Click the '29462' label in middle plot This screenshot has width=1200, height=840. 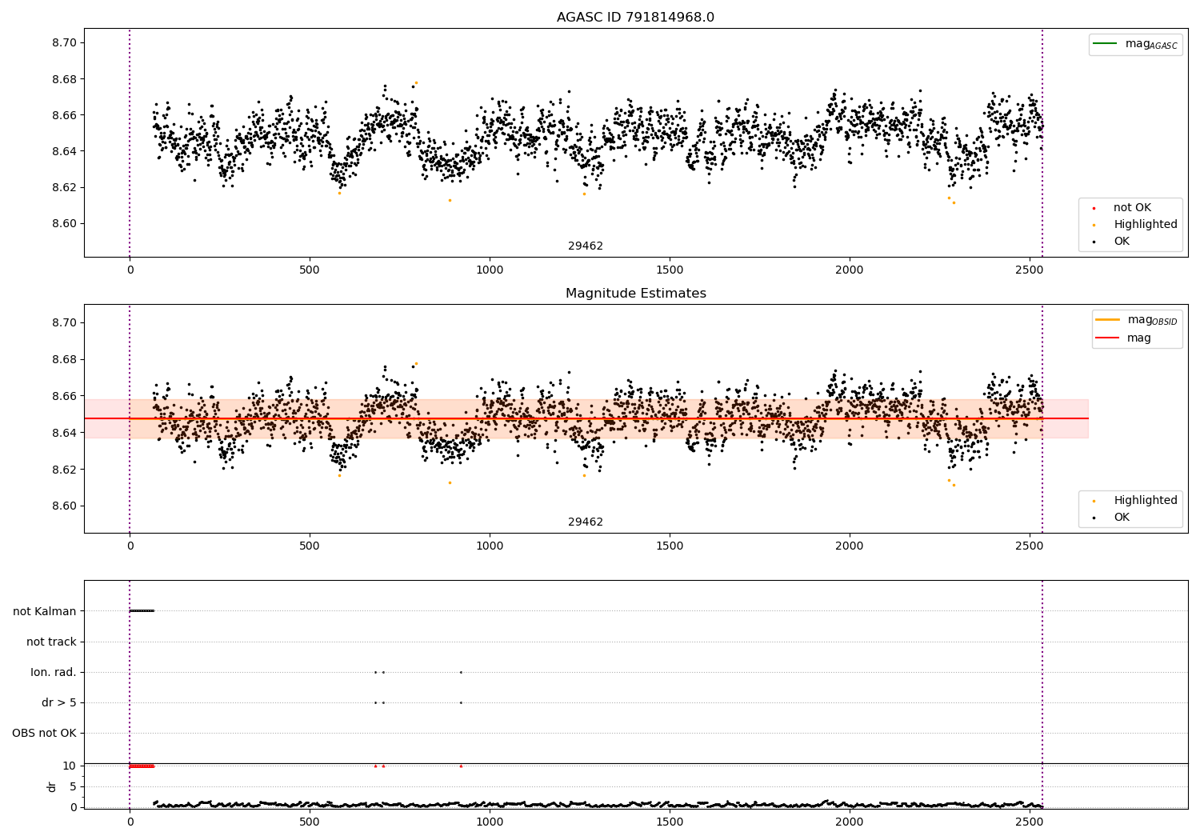point(586,522)
